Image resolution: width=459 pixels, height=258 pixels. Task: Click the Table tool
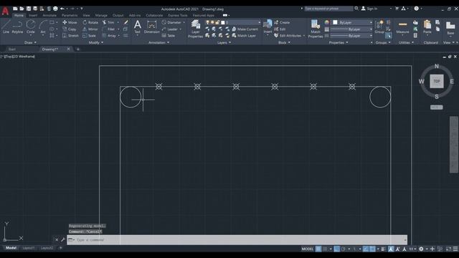(169, 36)
